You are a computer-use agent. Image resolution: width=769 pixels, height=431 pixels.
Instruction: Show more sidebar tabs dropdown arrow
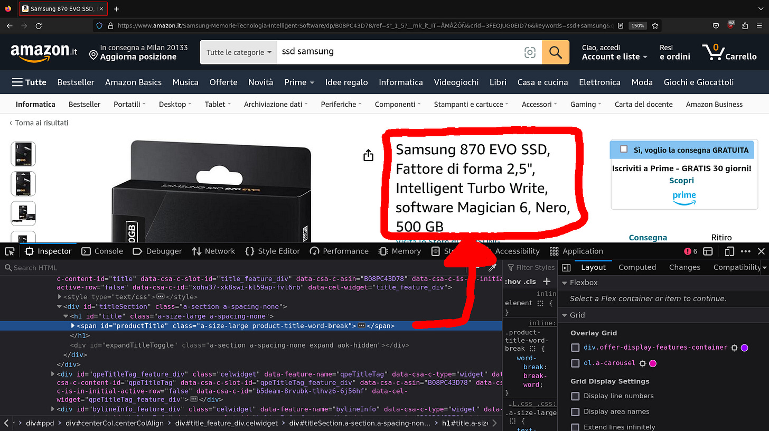click(x=764, y=267)
